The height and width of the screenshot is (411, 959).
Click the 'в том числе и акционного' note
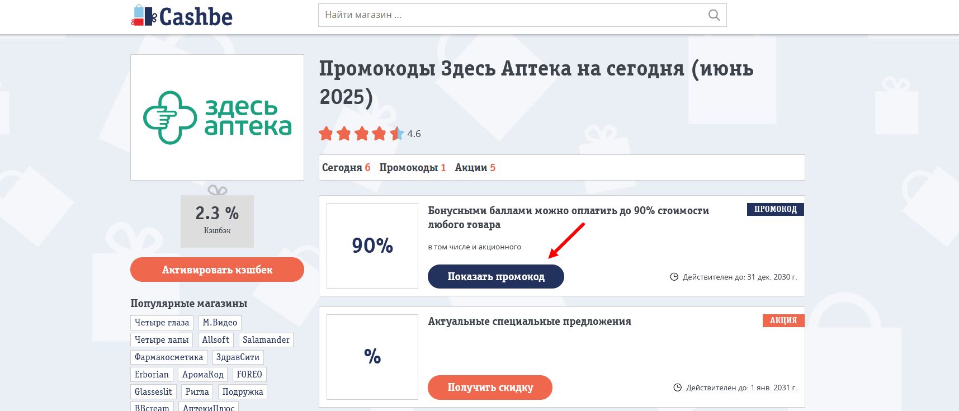pos(475,247)
